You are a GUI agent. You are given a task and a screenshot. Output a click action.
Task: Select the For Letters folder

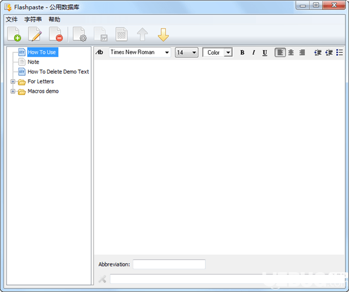pyautogui.click(x=41, y=82)
